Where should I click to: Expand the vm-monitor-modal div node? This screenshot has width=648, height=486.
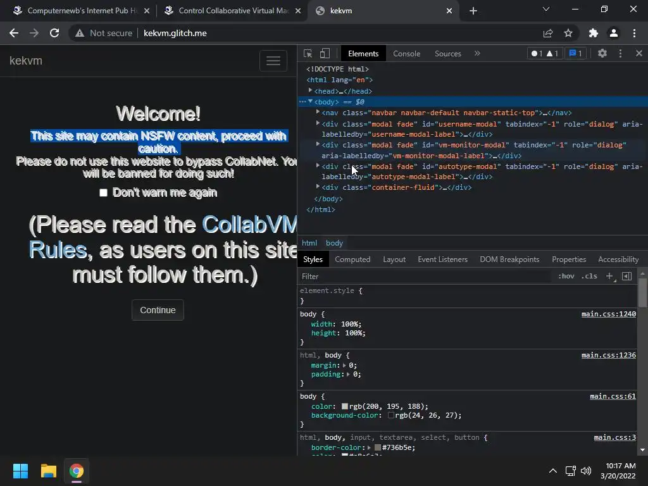coord(318,144)
